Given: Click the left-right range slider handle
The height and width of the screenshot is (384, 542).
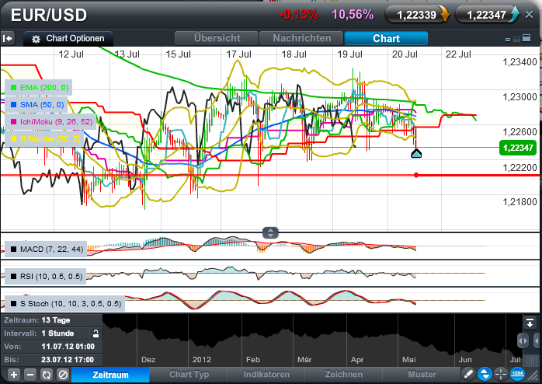Looking at the screenshot, I should pos(523,340).
